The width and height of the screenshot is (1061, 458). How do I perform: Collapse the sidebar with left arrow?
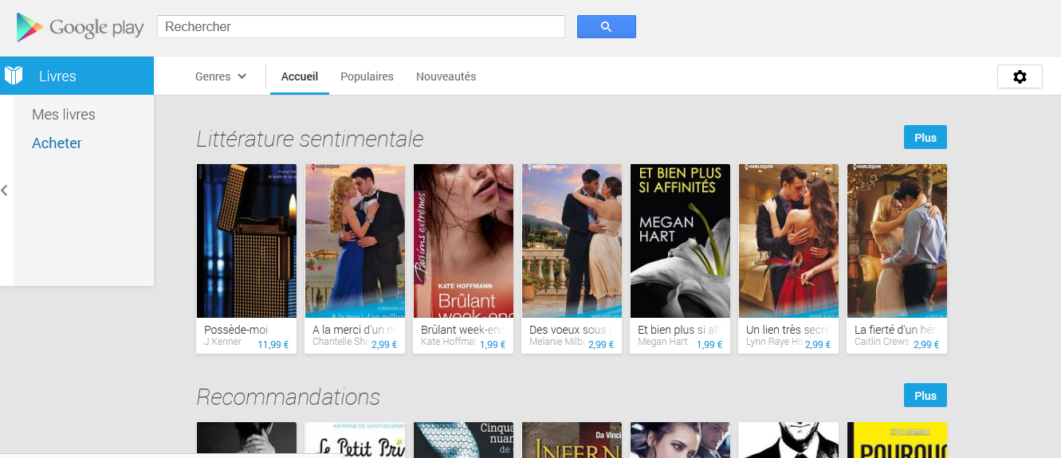[x=5, y=190]
